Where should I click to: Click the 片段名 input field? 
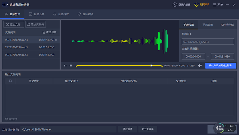coord(208,42)
